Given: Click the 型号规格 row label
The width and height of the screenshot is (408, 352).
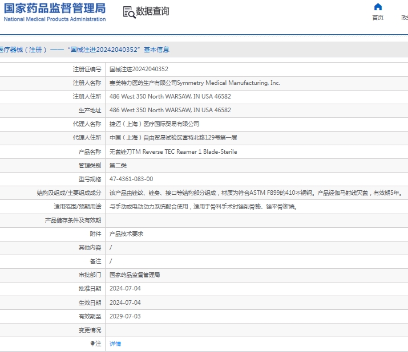Looking at the screenshot, I should (x=90, y=179).
